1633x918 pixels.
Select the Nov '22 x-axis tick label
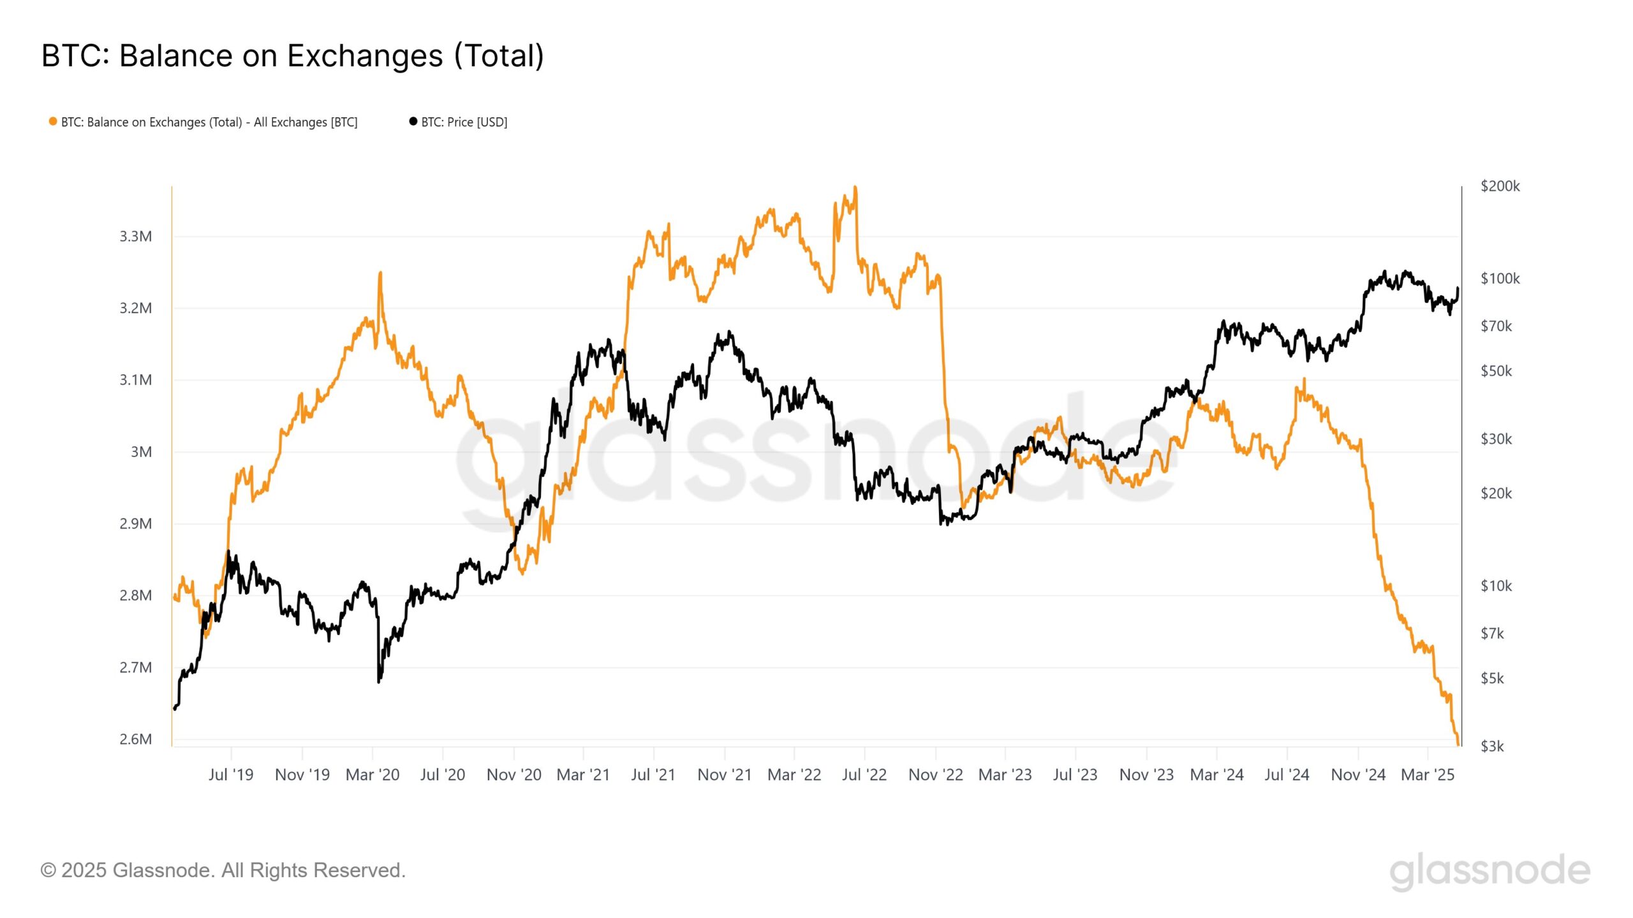coord(936,775)
